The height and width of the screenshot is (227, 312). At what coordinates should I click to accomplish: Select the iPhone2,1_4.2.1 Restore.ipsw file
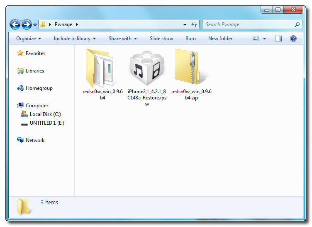pyautogui.click(x=146, y=68)
